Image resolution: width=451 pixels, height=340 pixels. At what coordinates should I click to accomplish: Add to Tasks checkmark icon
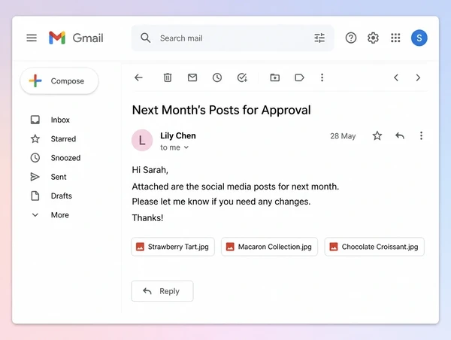coord(242,77)
